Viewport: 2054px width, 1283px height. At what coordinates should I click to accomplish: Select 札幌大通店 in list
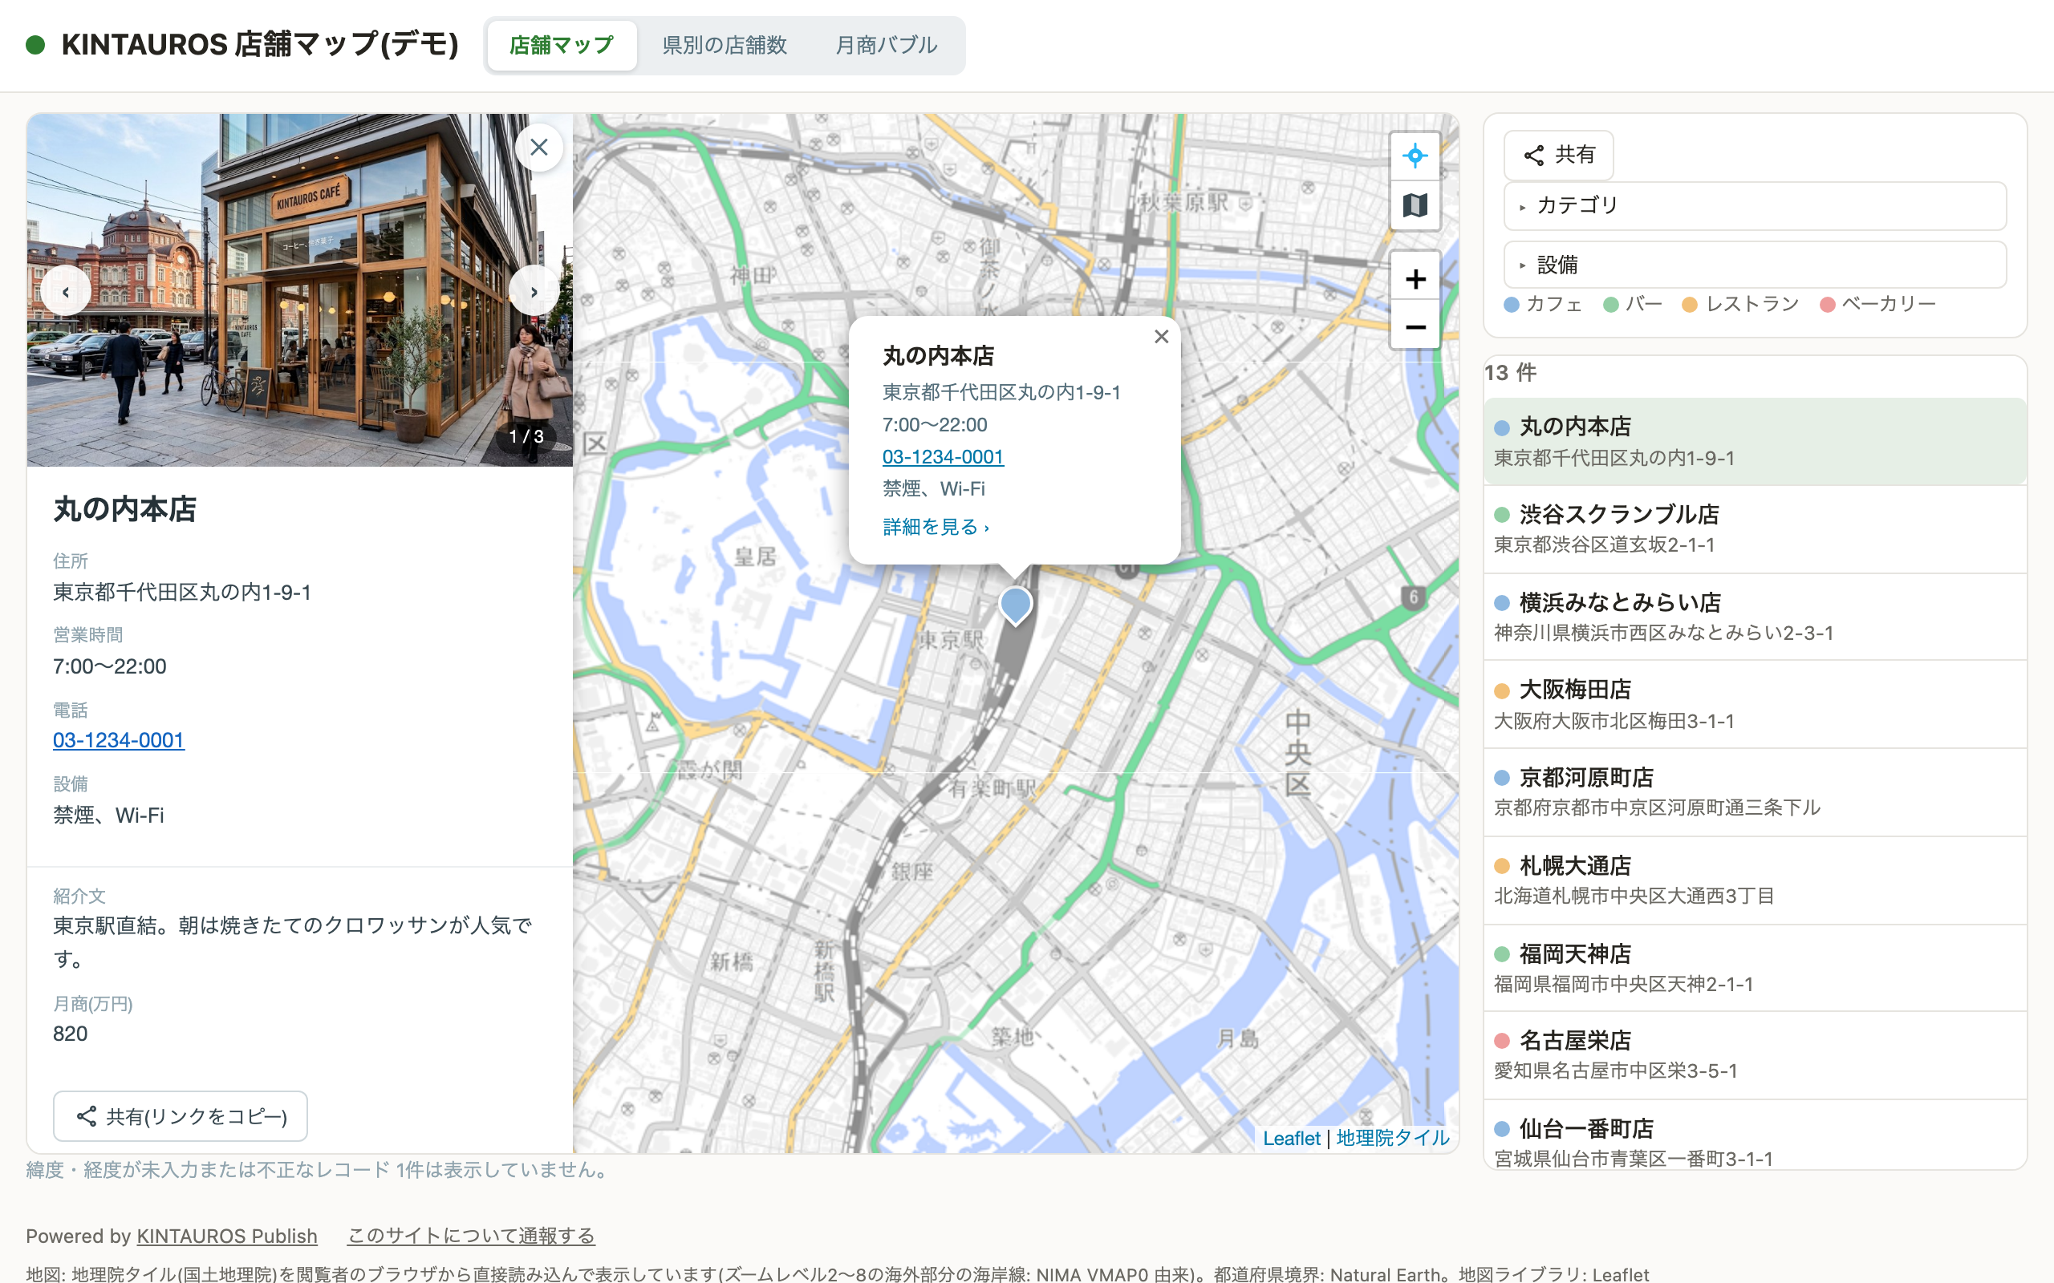[x=1755, y=880]
